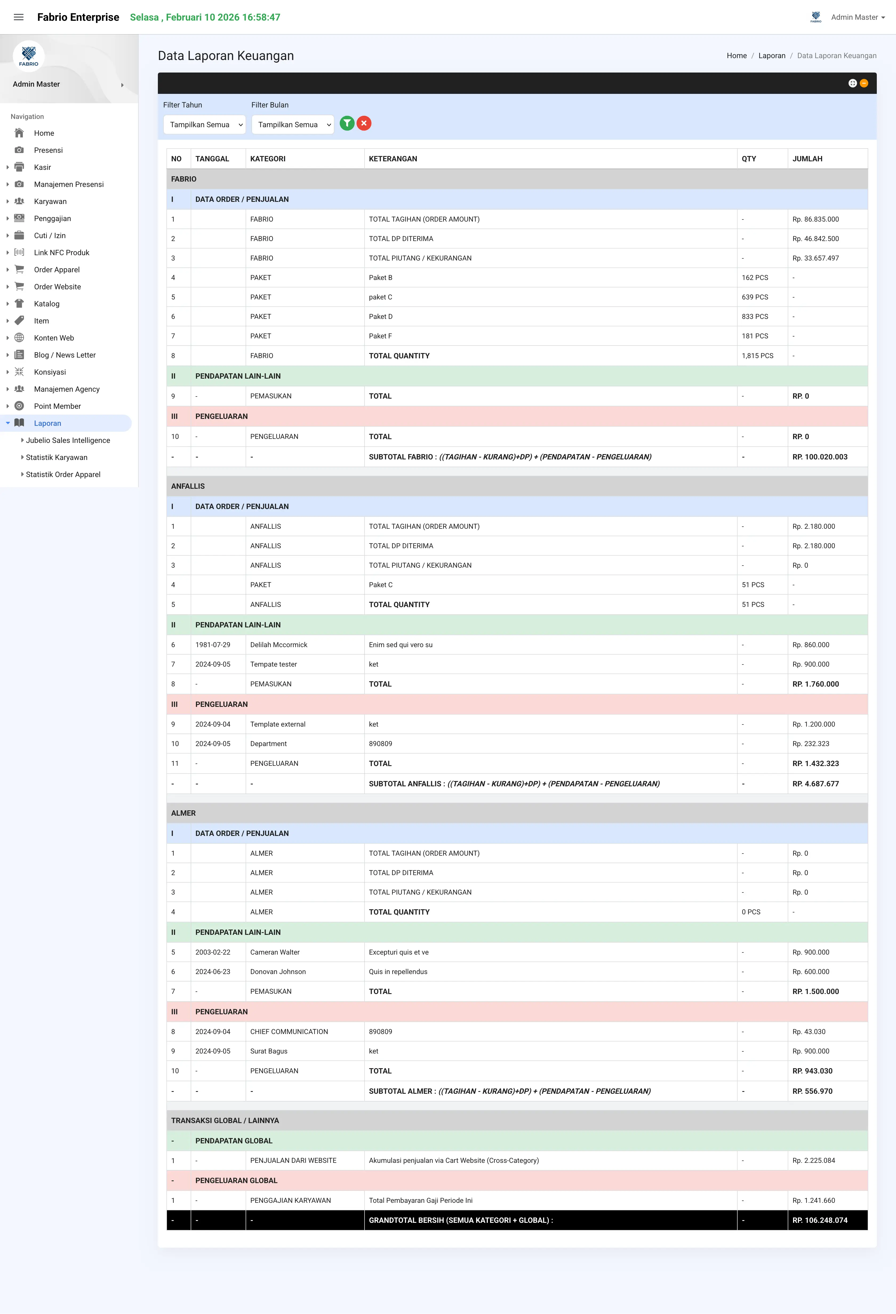Image resolution: width=896 pixels, height=1314 pixels.
Task: Click the Fabrio Enterprise brand title
Action: click(78, 17)
